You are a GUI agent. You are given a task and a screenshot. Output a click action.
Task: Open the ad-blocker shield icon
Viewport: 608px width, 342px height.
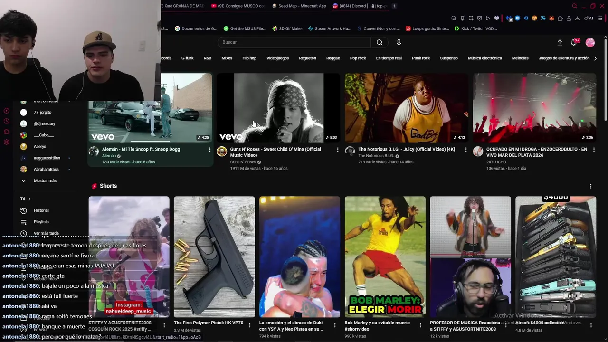pos(479,18)
